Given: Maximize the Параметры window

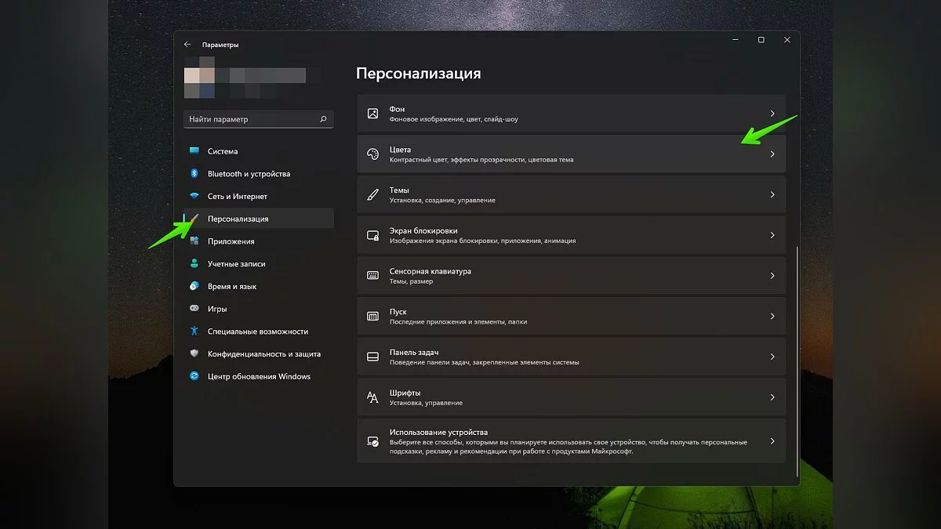Looking at the screenshot, I should point(761,40).
